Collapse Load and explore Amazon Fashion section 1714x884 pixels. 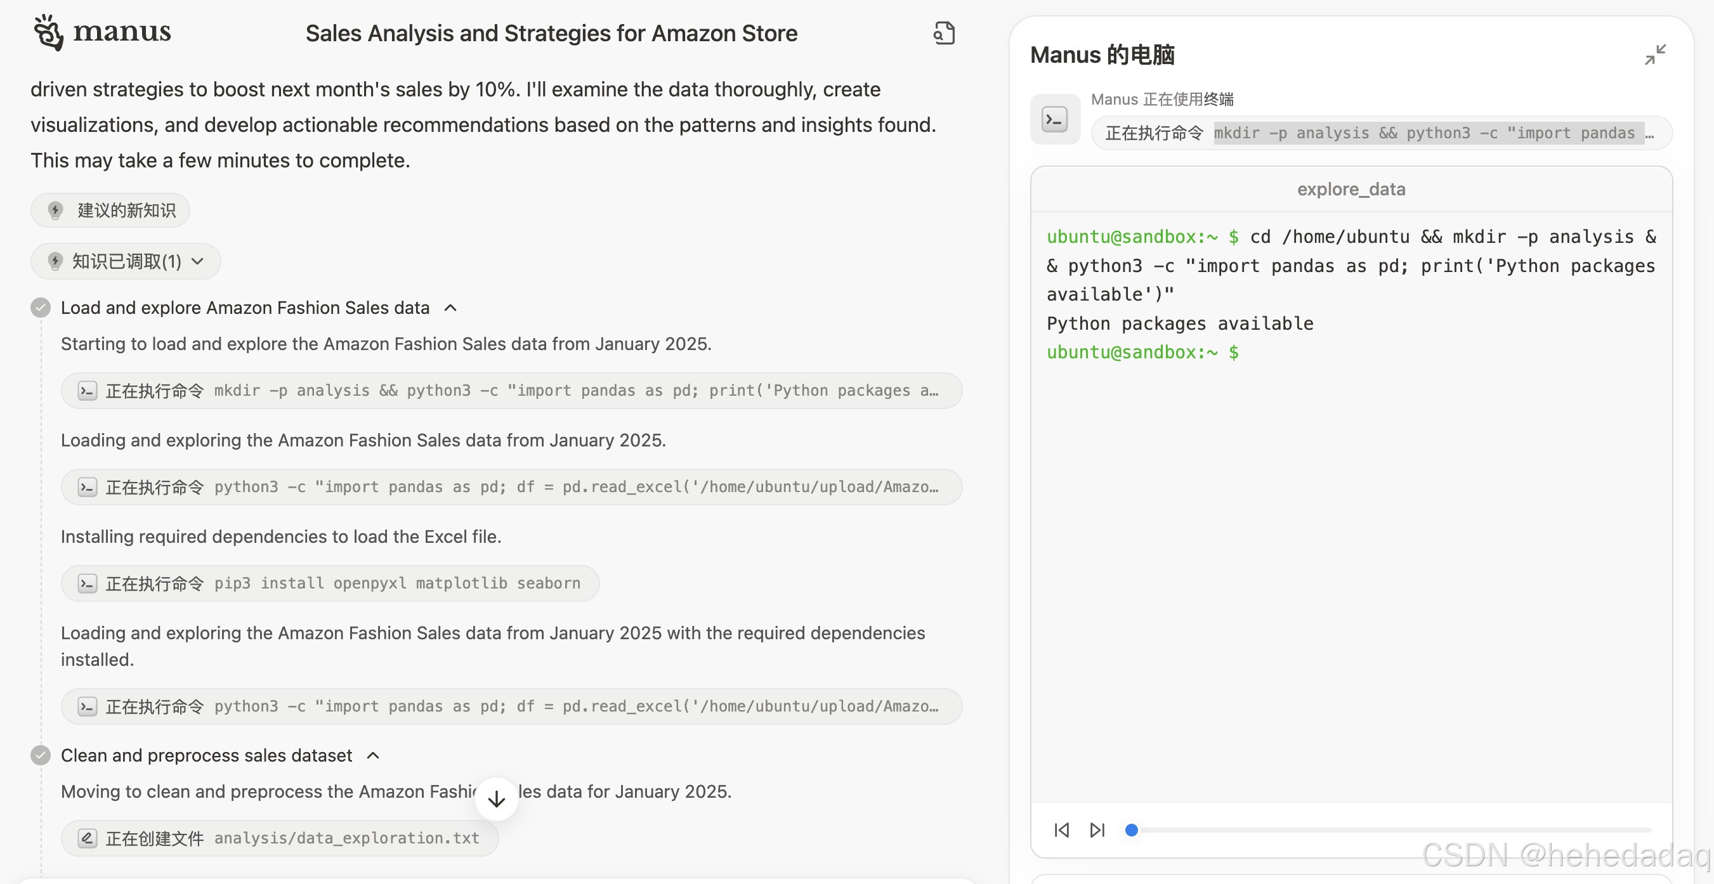pos(450,308)
